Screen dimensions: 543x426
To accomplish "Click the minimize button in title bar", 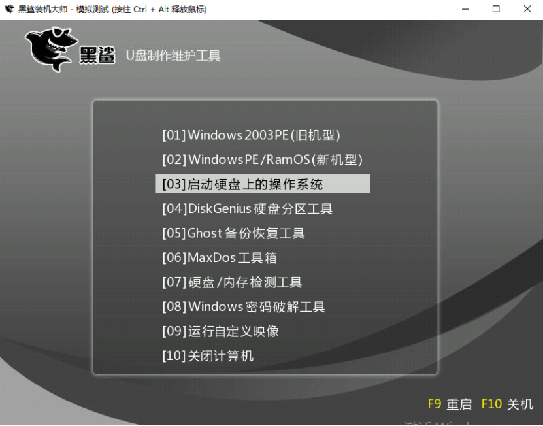I will (465, 9).
